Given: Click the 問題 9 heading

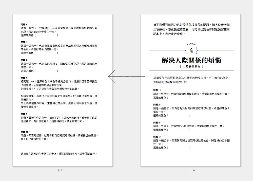Looking at the screenshot, I should [25, 114].
